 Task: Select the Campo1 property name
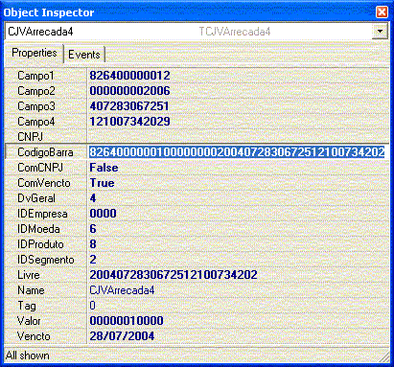[35, 76]
